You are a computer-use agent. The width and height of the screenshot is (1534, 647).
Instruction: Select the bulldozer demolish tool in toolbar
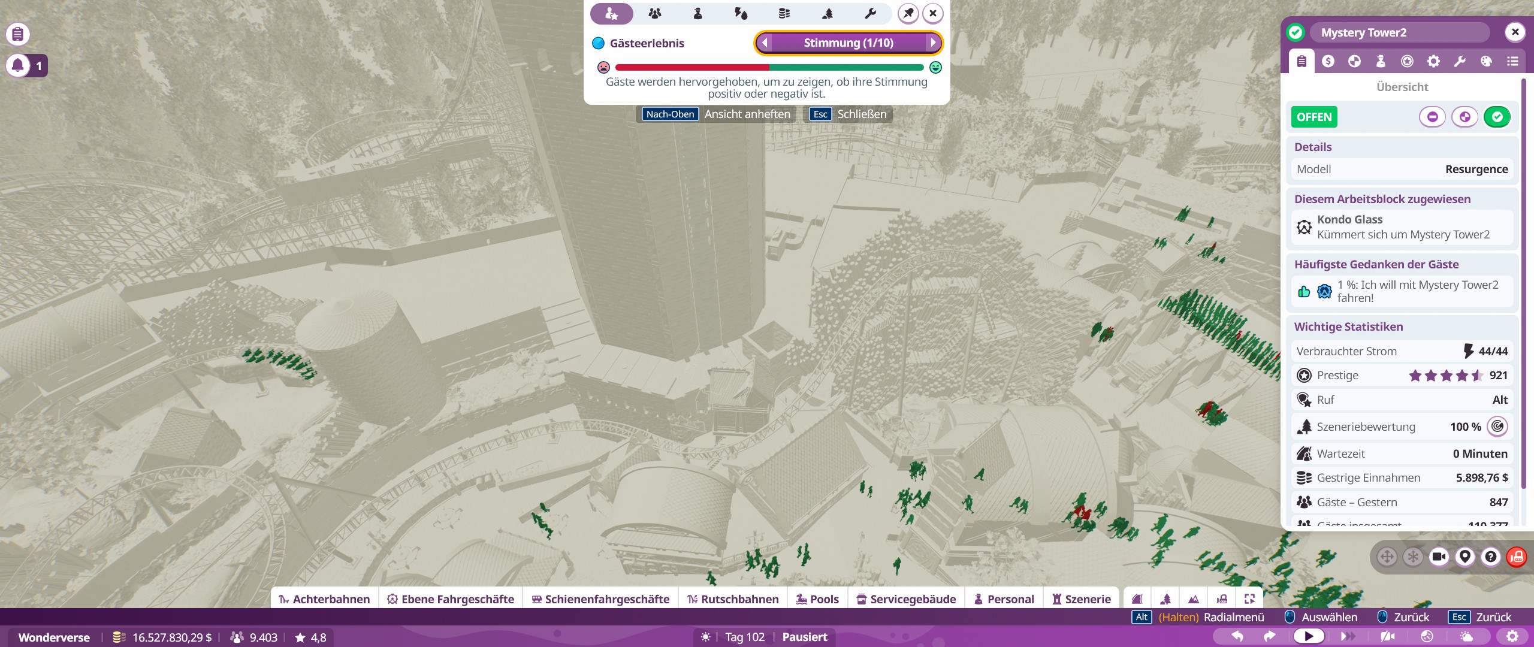1222,599
